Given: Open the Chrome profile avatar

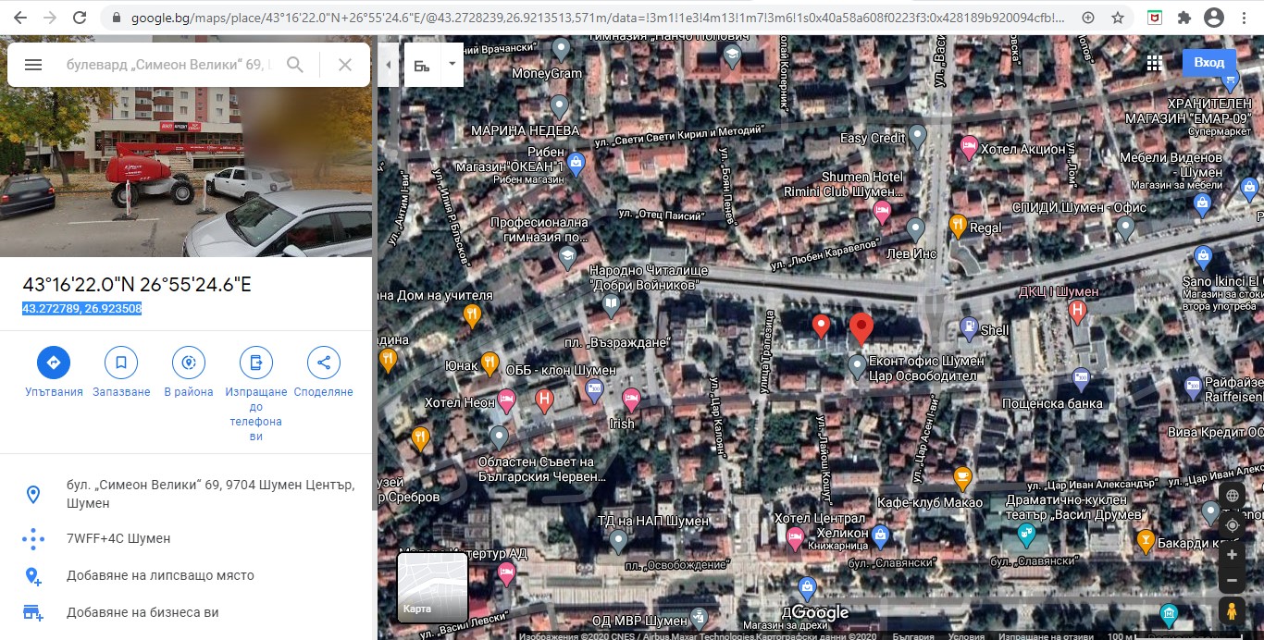Looking at the screenshot, I should (x=1214, y=18).
